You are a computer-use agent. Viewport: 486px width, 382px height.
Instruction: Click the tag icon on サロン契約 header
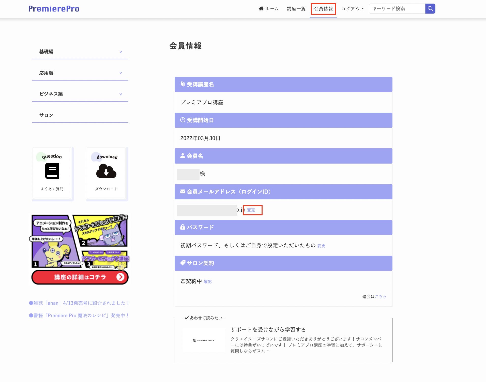[183, 263]
